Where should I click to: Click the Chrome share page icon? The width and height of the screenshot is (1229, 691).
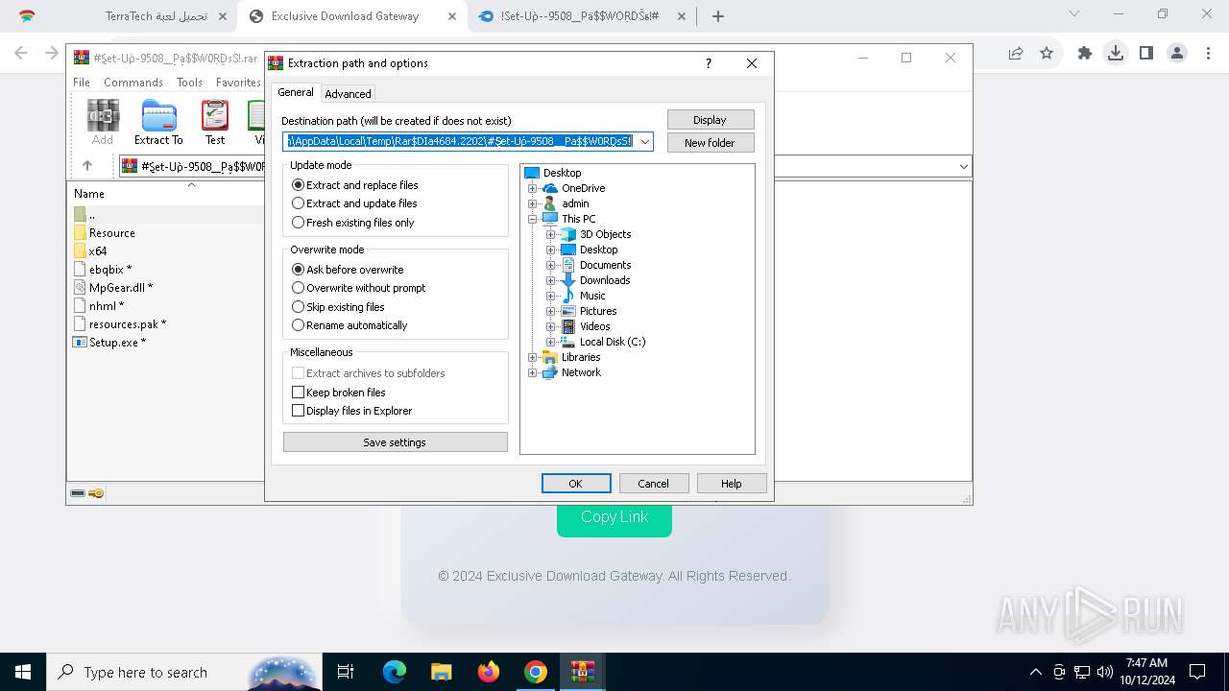(x=1016, y=54)
